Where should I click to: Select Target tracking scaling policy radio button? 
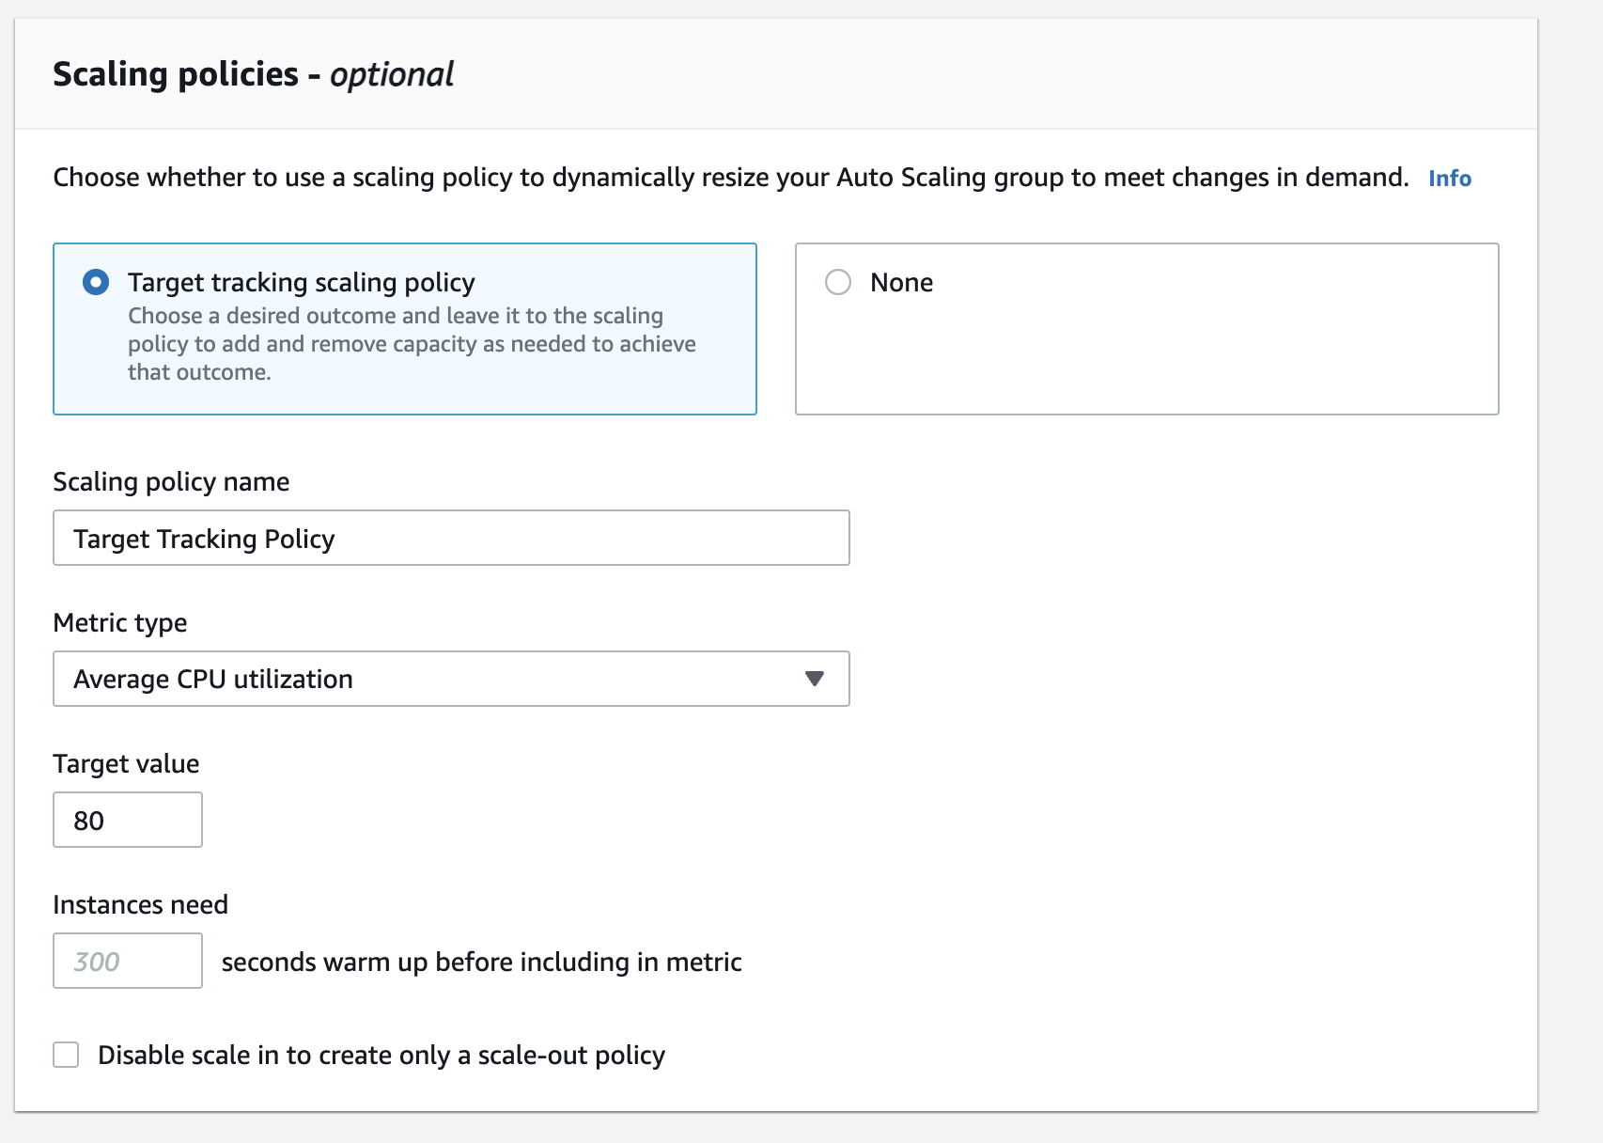[x=96, y=282]
